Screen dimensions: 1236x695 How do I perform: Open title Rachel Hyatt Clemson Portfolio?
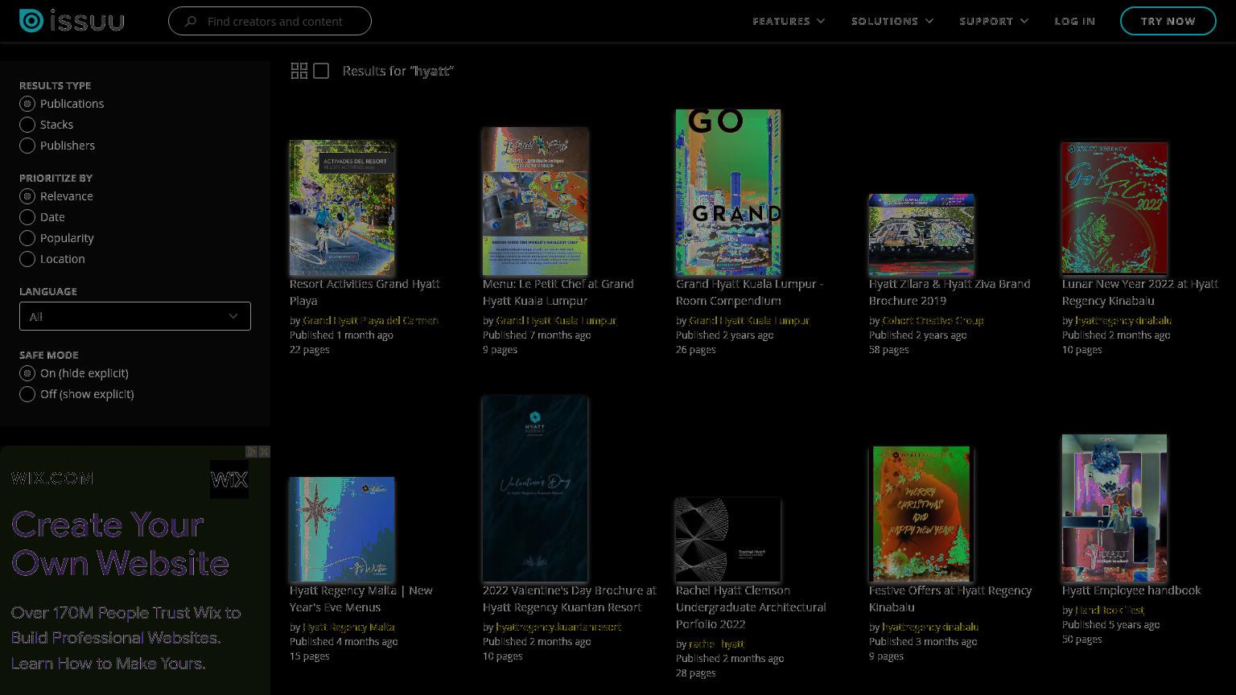(751, 607)
